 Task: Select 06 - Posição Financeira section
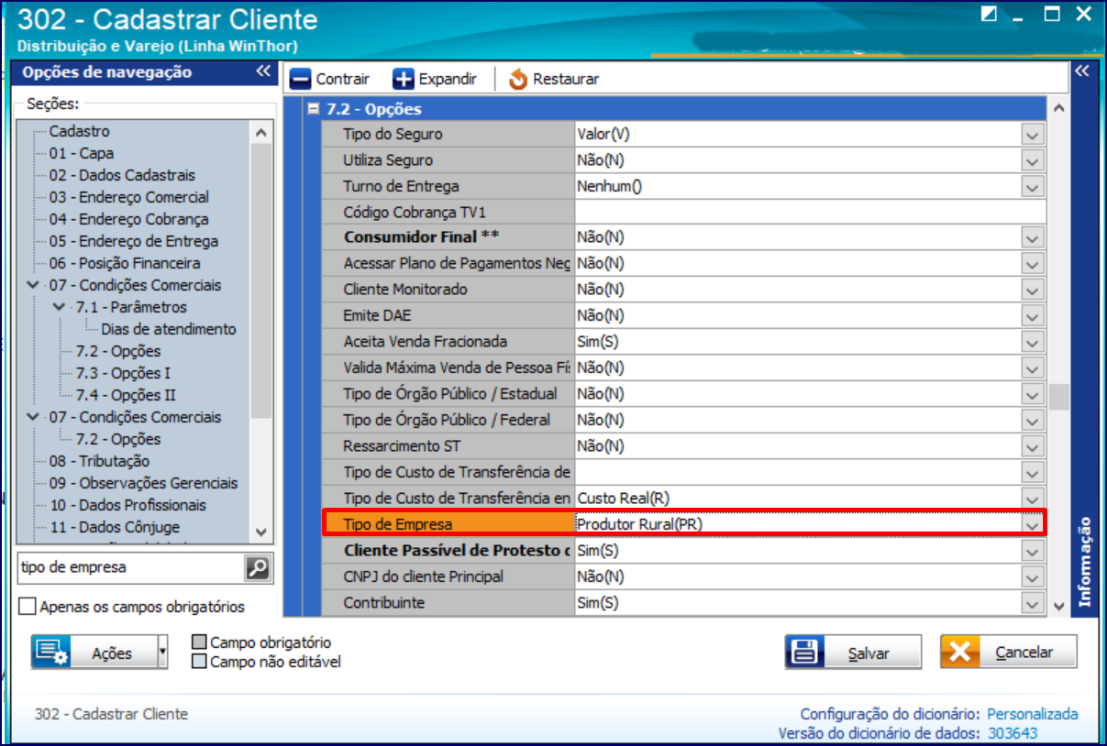click(x=125, y=263)
